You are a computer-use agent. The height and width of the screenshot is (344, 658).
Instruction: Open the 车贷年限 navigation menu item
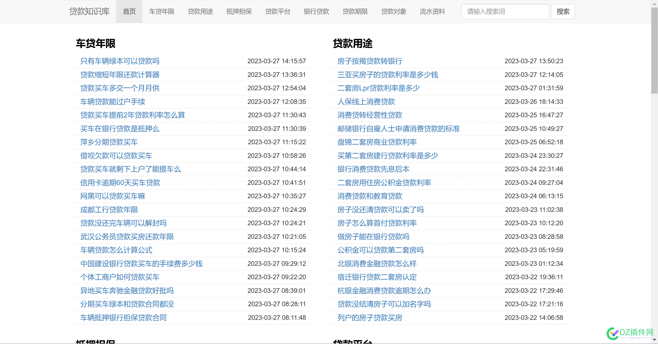[162, 12]
